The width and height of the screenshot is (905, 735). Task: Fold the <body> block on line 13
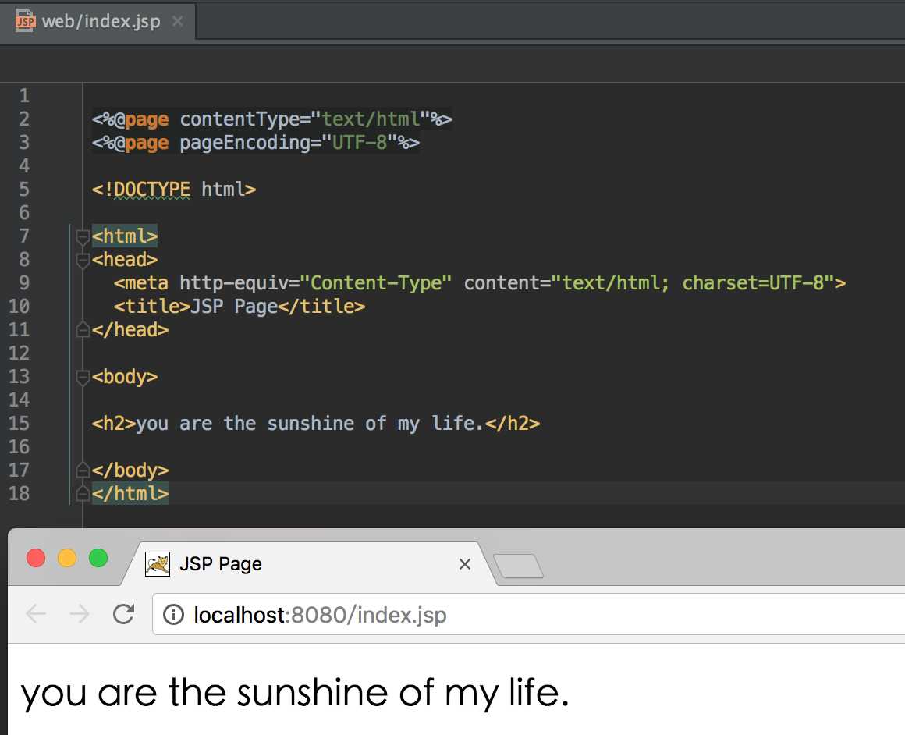pos(82,377)
